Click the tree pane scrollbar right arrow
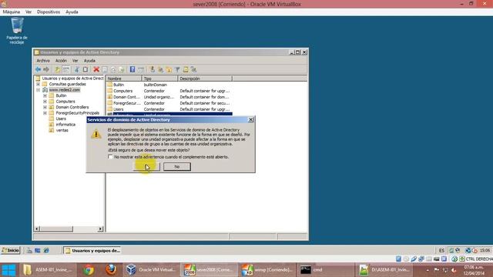The width and height of the screenshot is (493, 277). [x=101, y=229]
